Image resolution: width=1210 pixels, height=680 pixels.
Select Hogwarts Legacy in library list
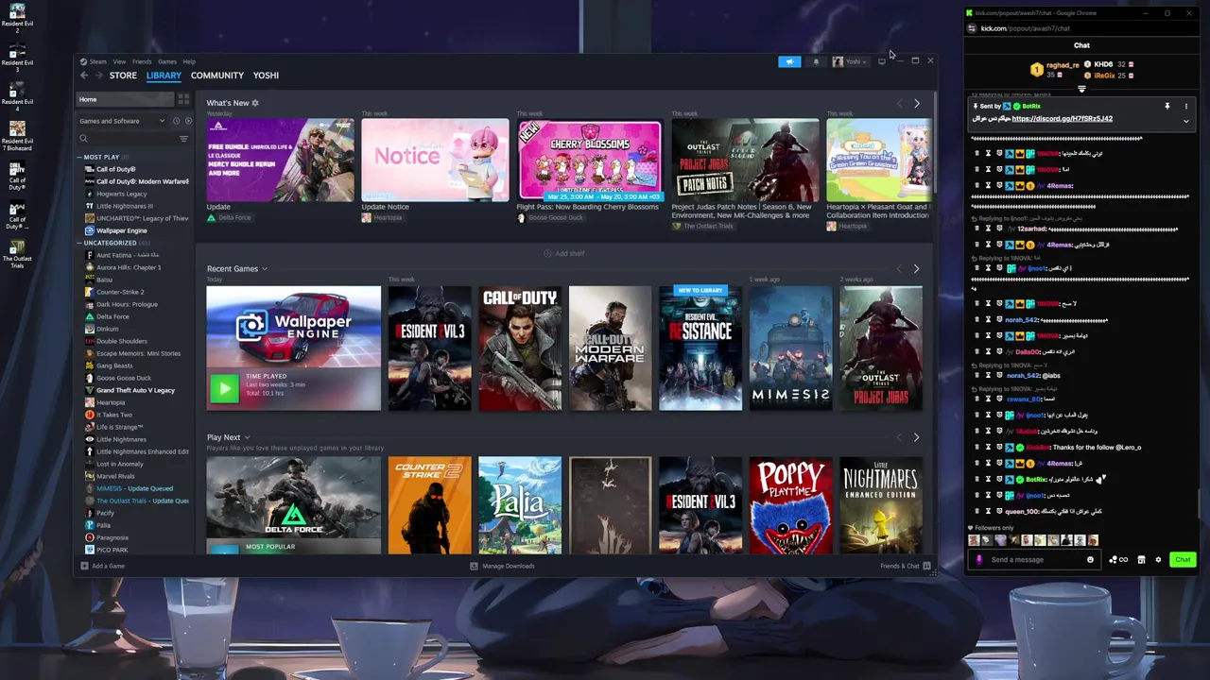tap(121, 194)
